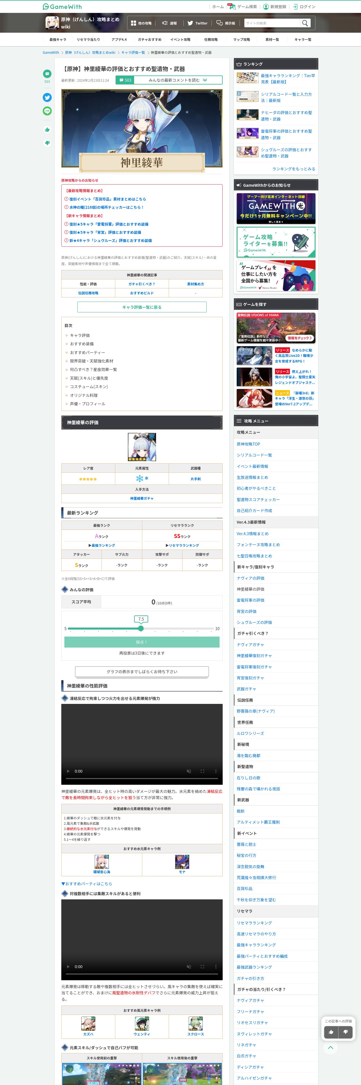Open スクロース character icon

[x=195, y=1023]
